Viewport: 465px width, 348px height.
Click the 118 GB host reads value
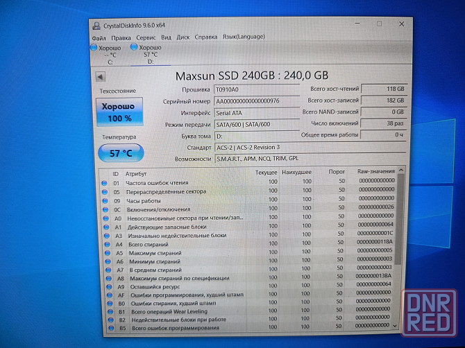point(384,89)
